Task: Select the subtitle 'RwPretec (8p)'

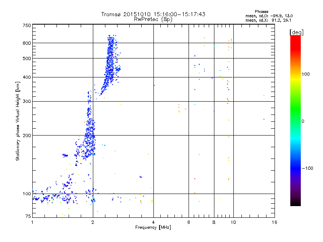Action: pos(153,19)
